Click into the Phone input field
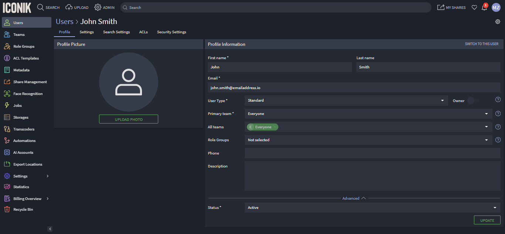This screenshot has height=234, width=505. pyautogui.click(x=372, y=153)
